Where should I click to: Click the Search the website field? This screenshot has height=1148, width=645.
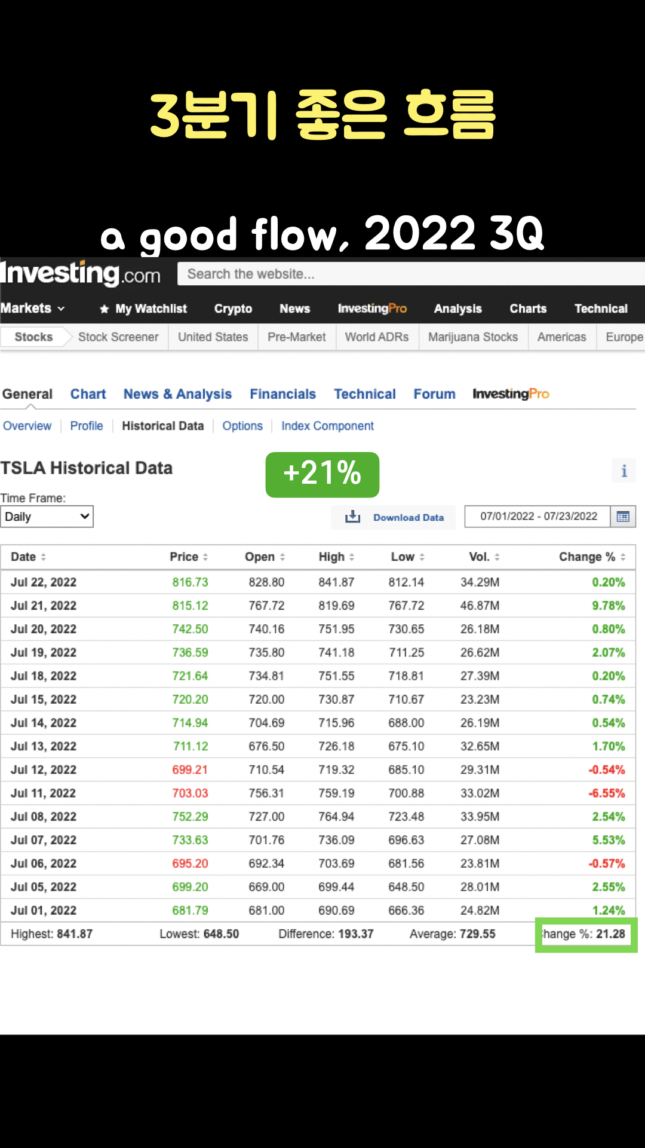411,274
